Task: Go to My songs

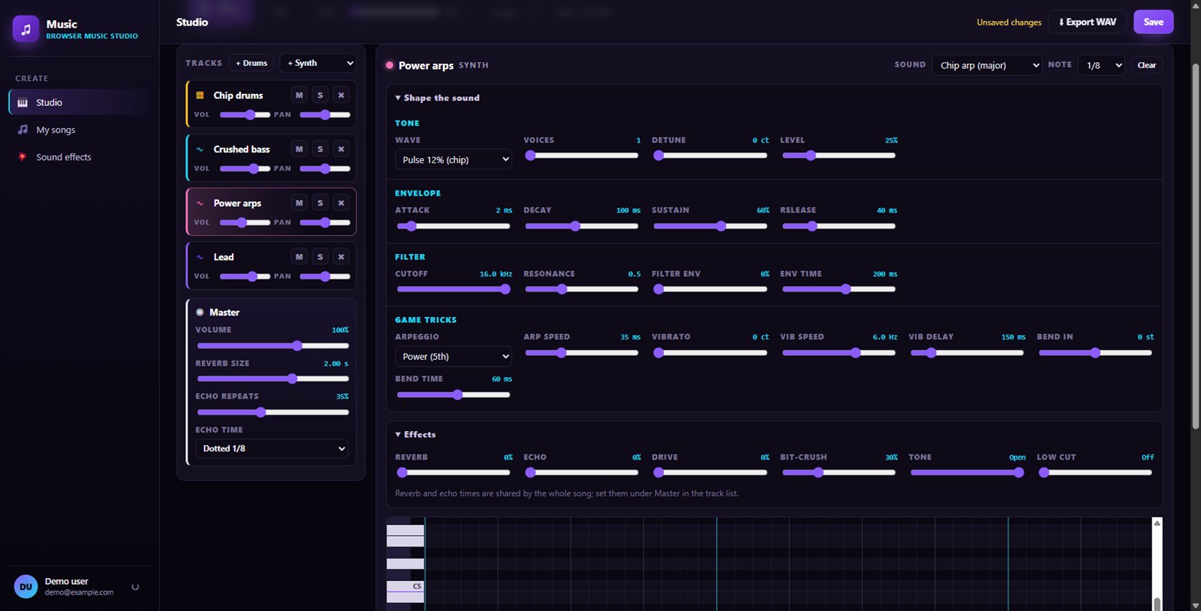Action: (78, 130)
